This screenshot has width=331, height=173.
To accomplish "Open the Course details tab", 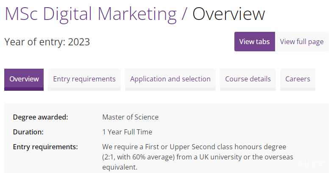I will tap(248, 79).
